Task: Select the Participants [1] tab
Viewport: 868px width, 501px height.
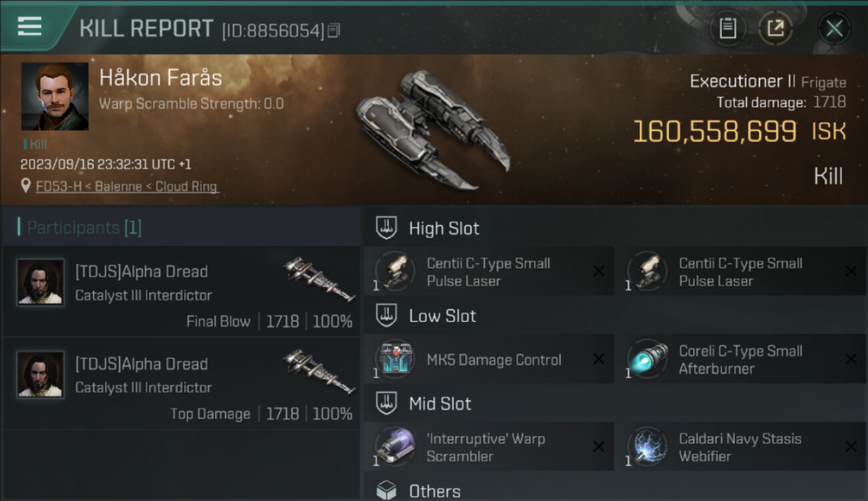Action: coord(84,228)
